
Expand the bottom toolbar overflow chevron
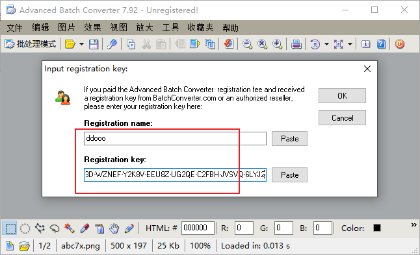[x=414, y=225]
